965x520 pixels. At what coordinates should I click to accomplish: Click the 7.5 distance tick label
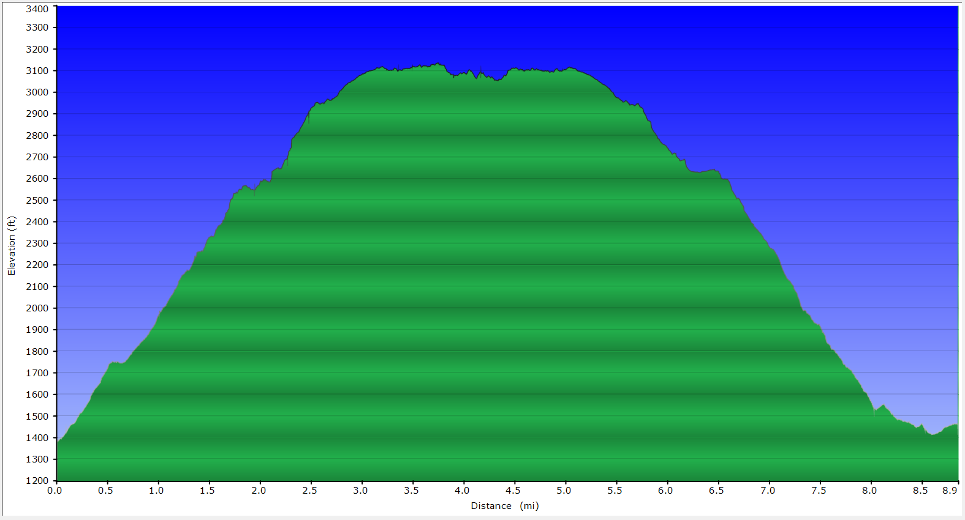819,491
